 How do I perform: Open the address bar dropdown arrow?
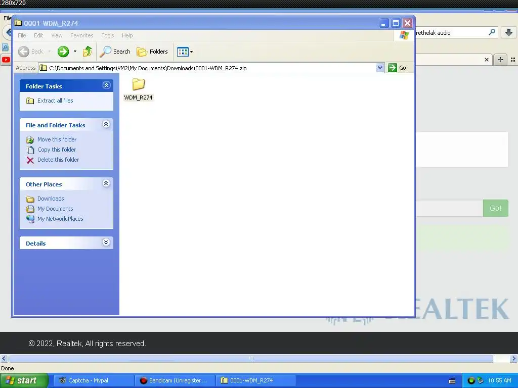click(380, 68)
